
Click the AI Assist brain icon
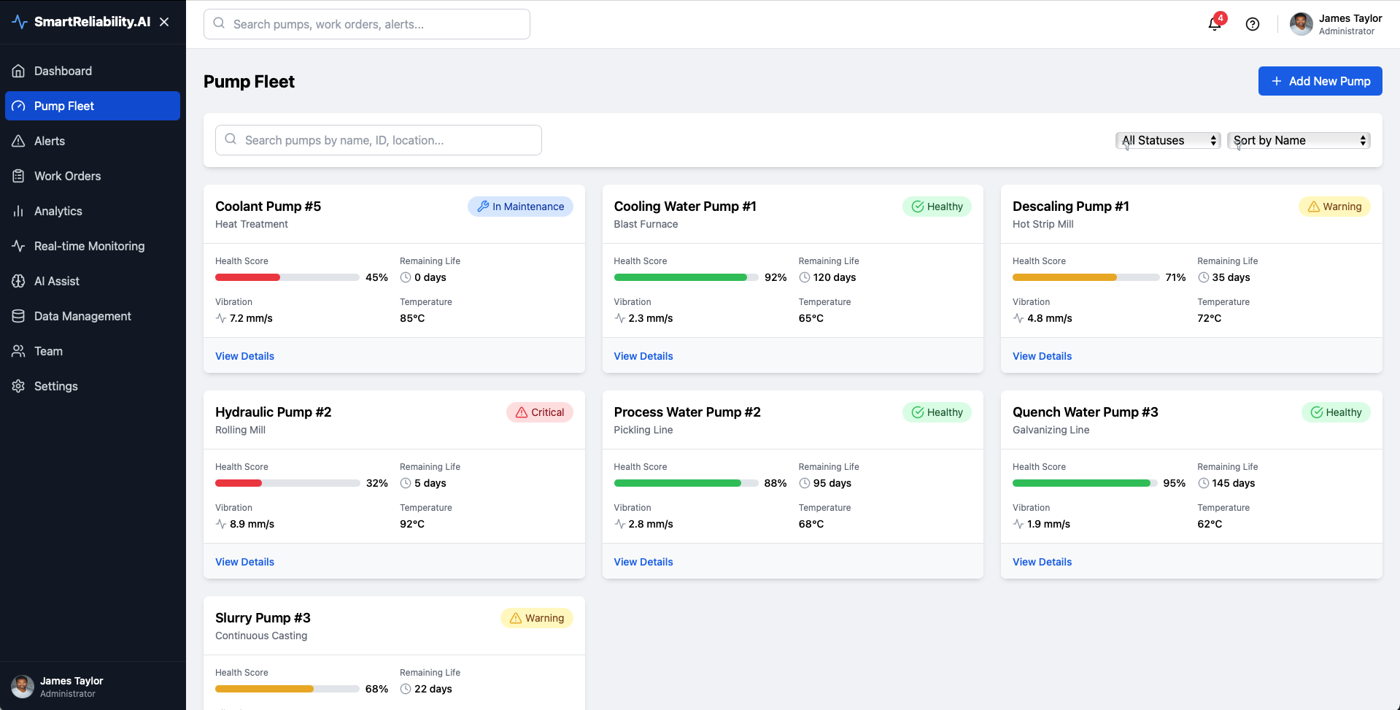pyautogui.click(x=19, y=281)
